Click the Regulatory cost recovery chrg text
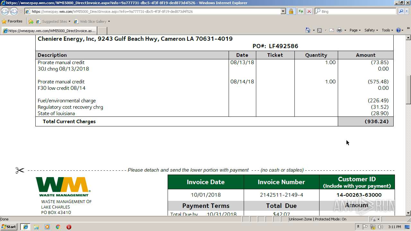The width and height of the screenshot is (411, 231). click(x=70, y=107)
